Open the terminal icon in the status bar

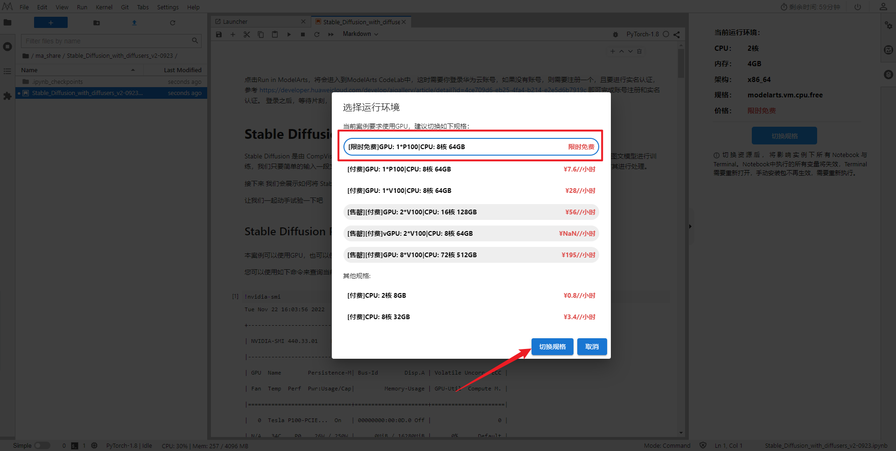[75, 446]
